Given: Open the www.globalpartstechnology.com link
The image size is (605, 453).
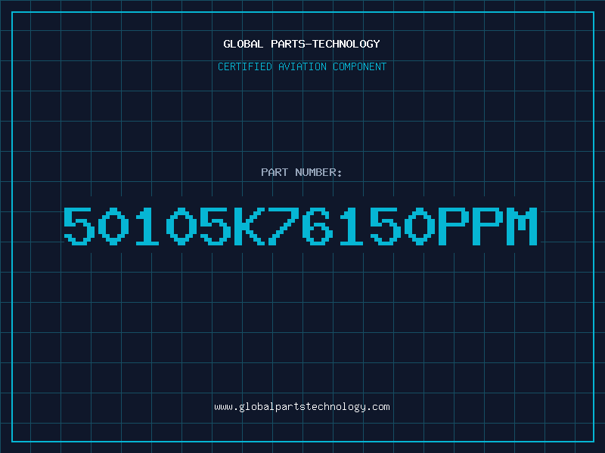Looking at the screenshot, I should tap(302, 407).
